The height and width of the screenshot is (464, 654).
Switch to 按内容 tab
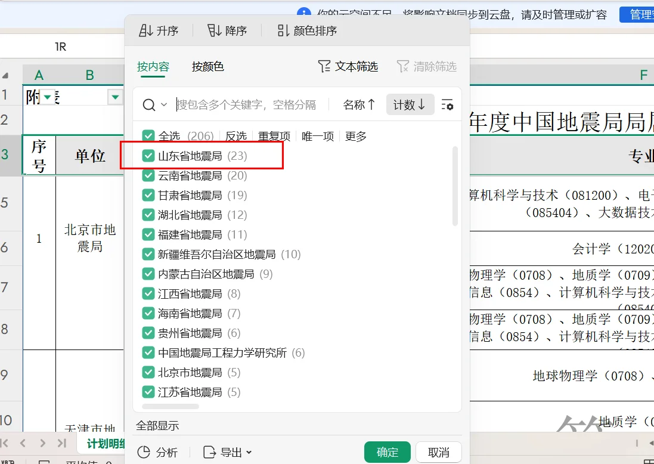click(153, 66)
